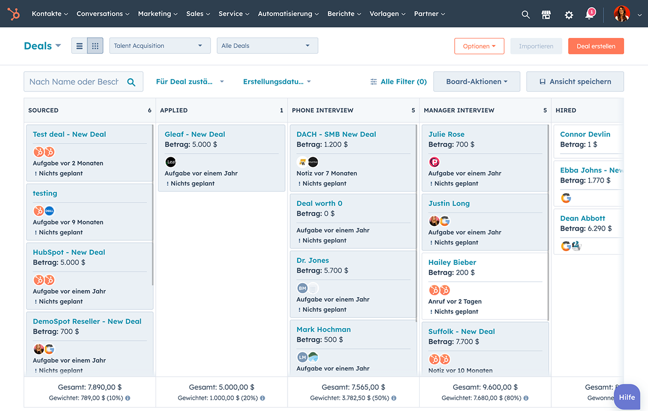Screen dimensions: 648x411
Task: Expand the Alle Deals filter dropdown
Action: point(267,46)
